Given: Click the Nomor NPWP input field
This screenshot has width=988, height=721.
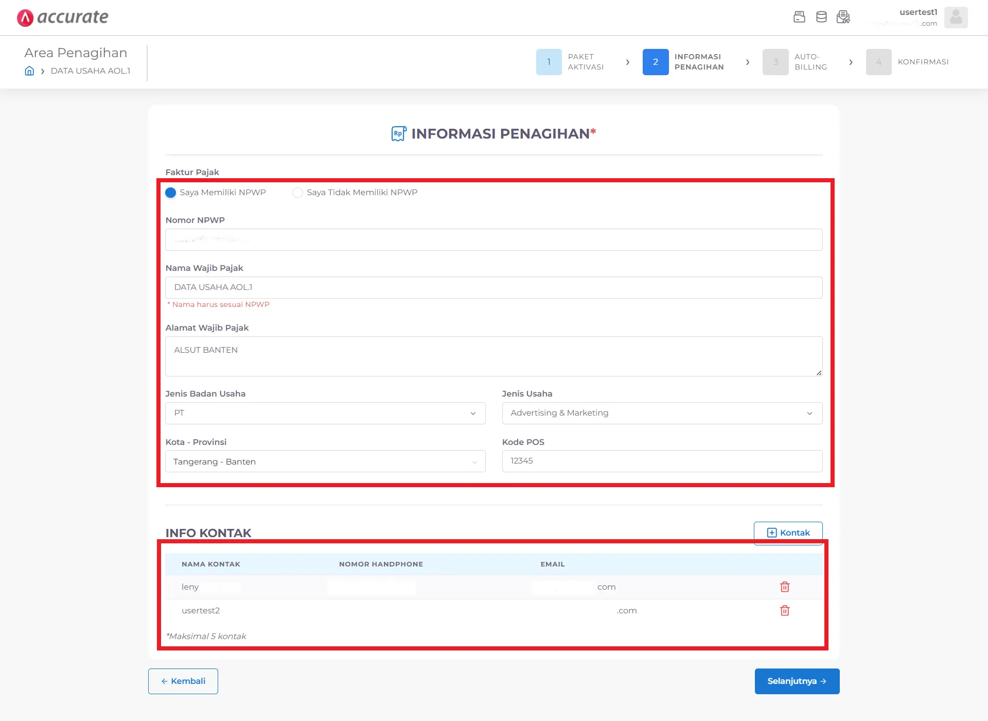Looking at the screenshot, I should click(x=494, y=240).
